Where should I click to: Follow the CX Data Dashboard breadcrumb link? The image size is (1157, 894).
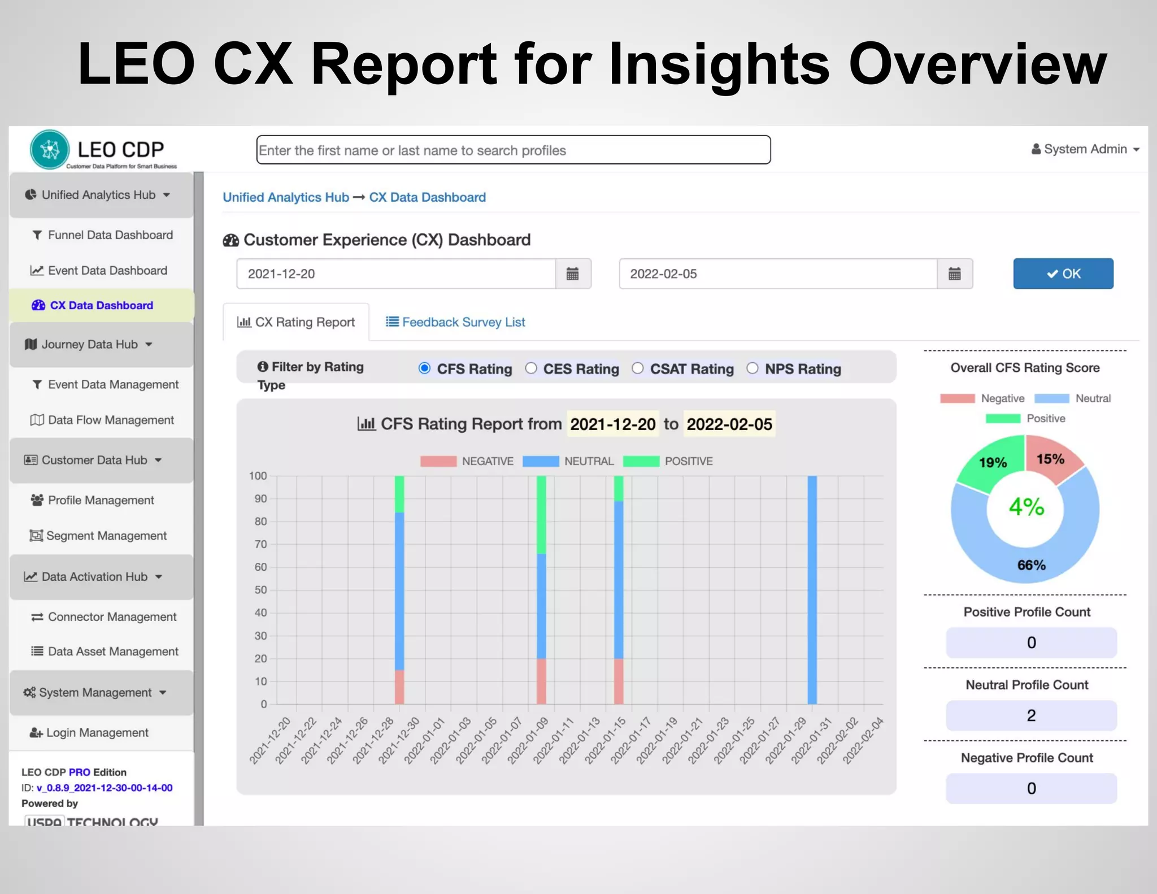(x=428, y=197)
